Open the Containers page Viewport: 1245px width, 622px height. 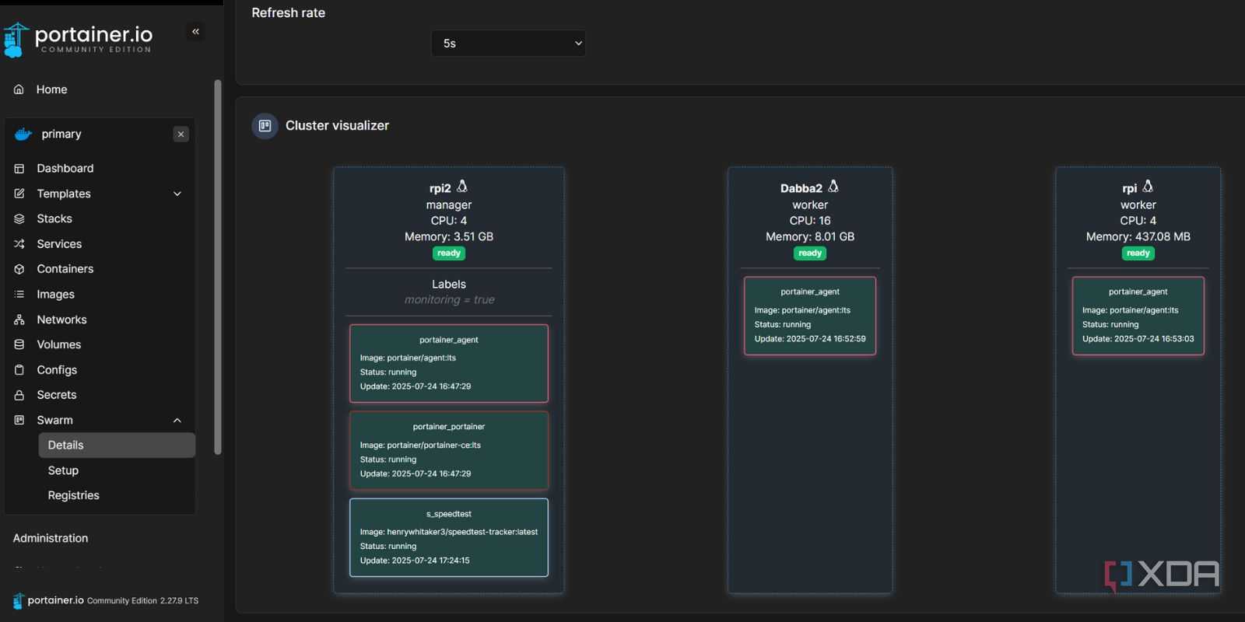click(x=65, y=269)
